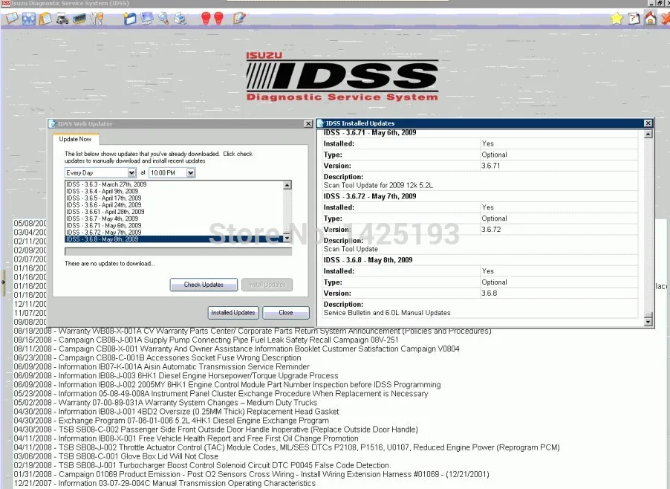Click the red X exit icon
This screenshot has width=670, height=489.
click(x=666, y=19)
